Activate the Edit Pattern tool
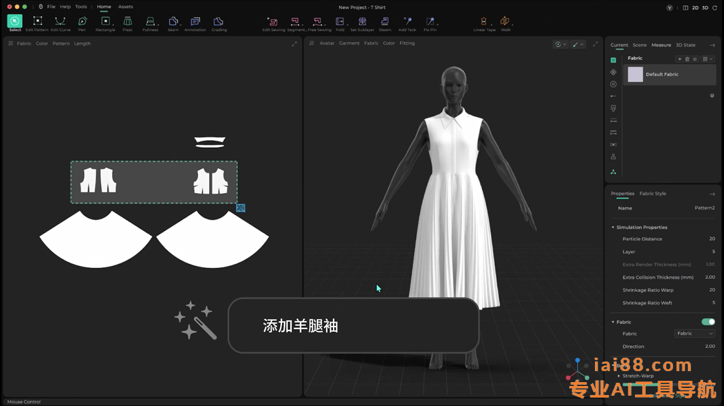The height and width of the screenshot is (406, 724). (x=37, y=23)
